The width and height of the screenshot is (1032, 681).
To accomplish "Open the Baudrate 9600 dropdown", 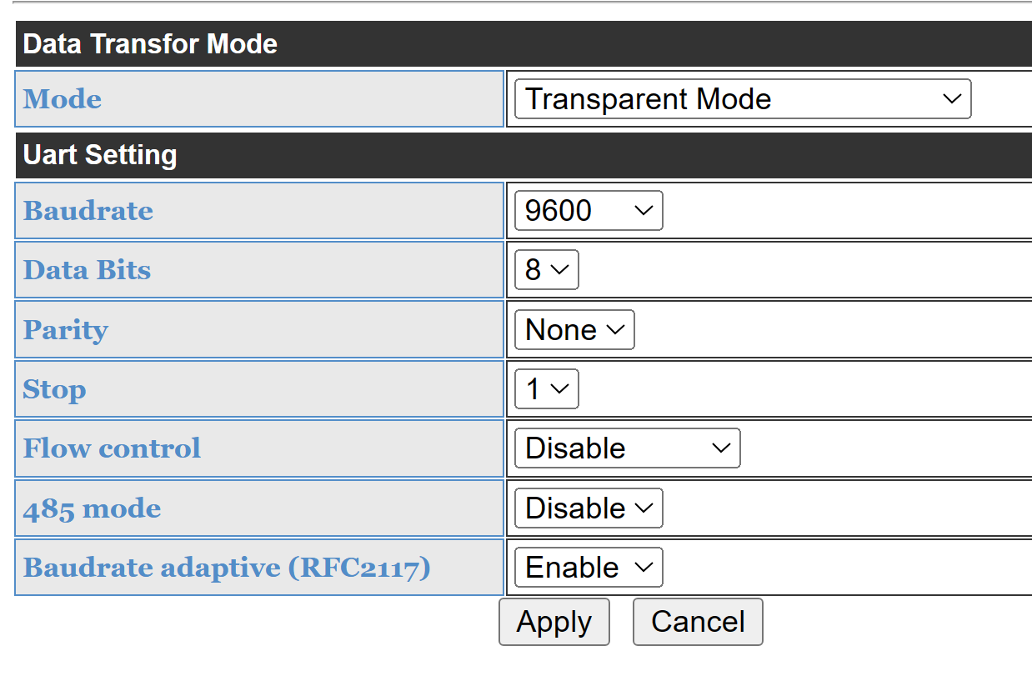I will 589,210.
